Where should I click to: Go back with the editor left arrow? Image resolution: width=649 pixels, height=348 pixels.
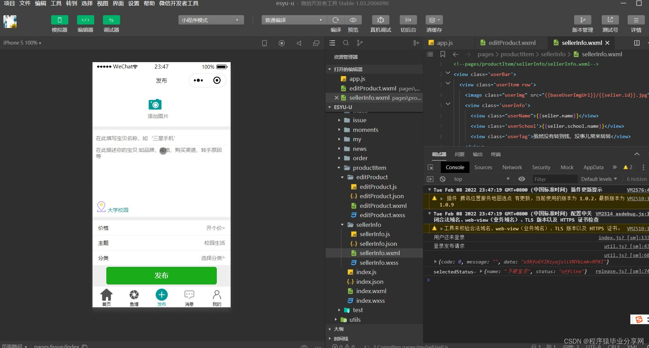click(456, 54)
